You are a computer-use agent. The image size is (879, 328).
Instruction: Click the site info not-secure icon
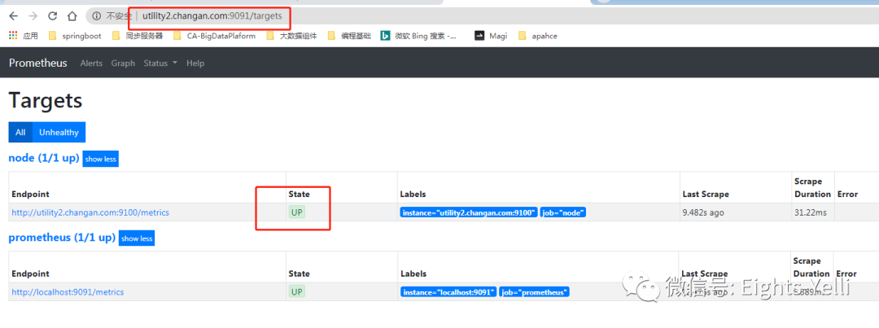coord(97,16)
